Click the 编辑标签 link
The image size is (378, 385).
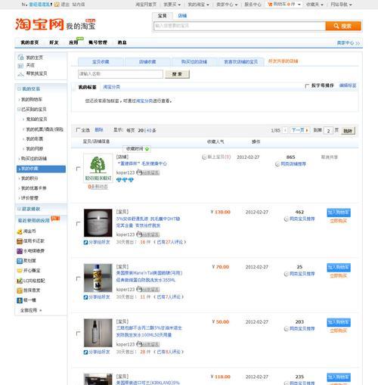(348, 85)
